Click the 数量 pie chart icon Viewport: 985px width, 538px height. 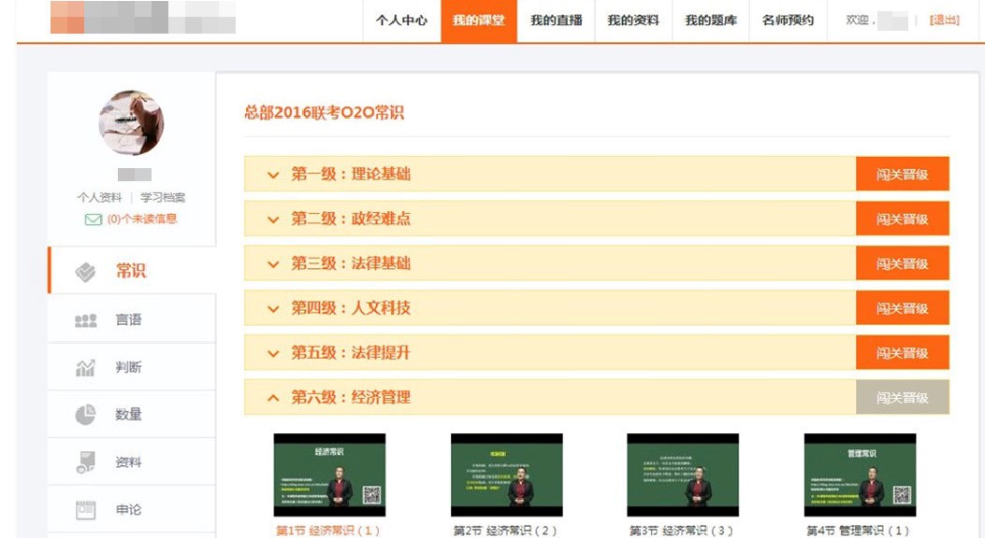(x=85, y=415)
